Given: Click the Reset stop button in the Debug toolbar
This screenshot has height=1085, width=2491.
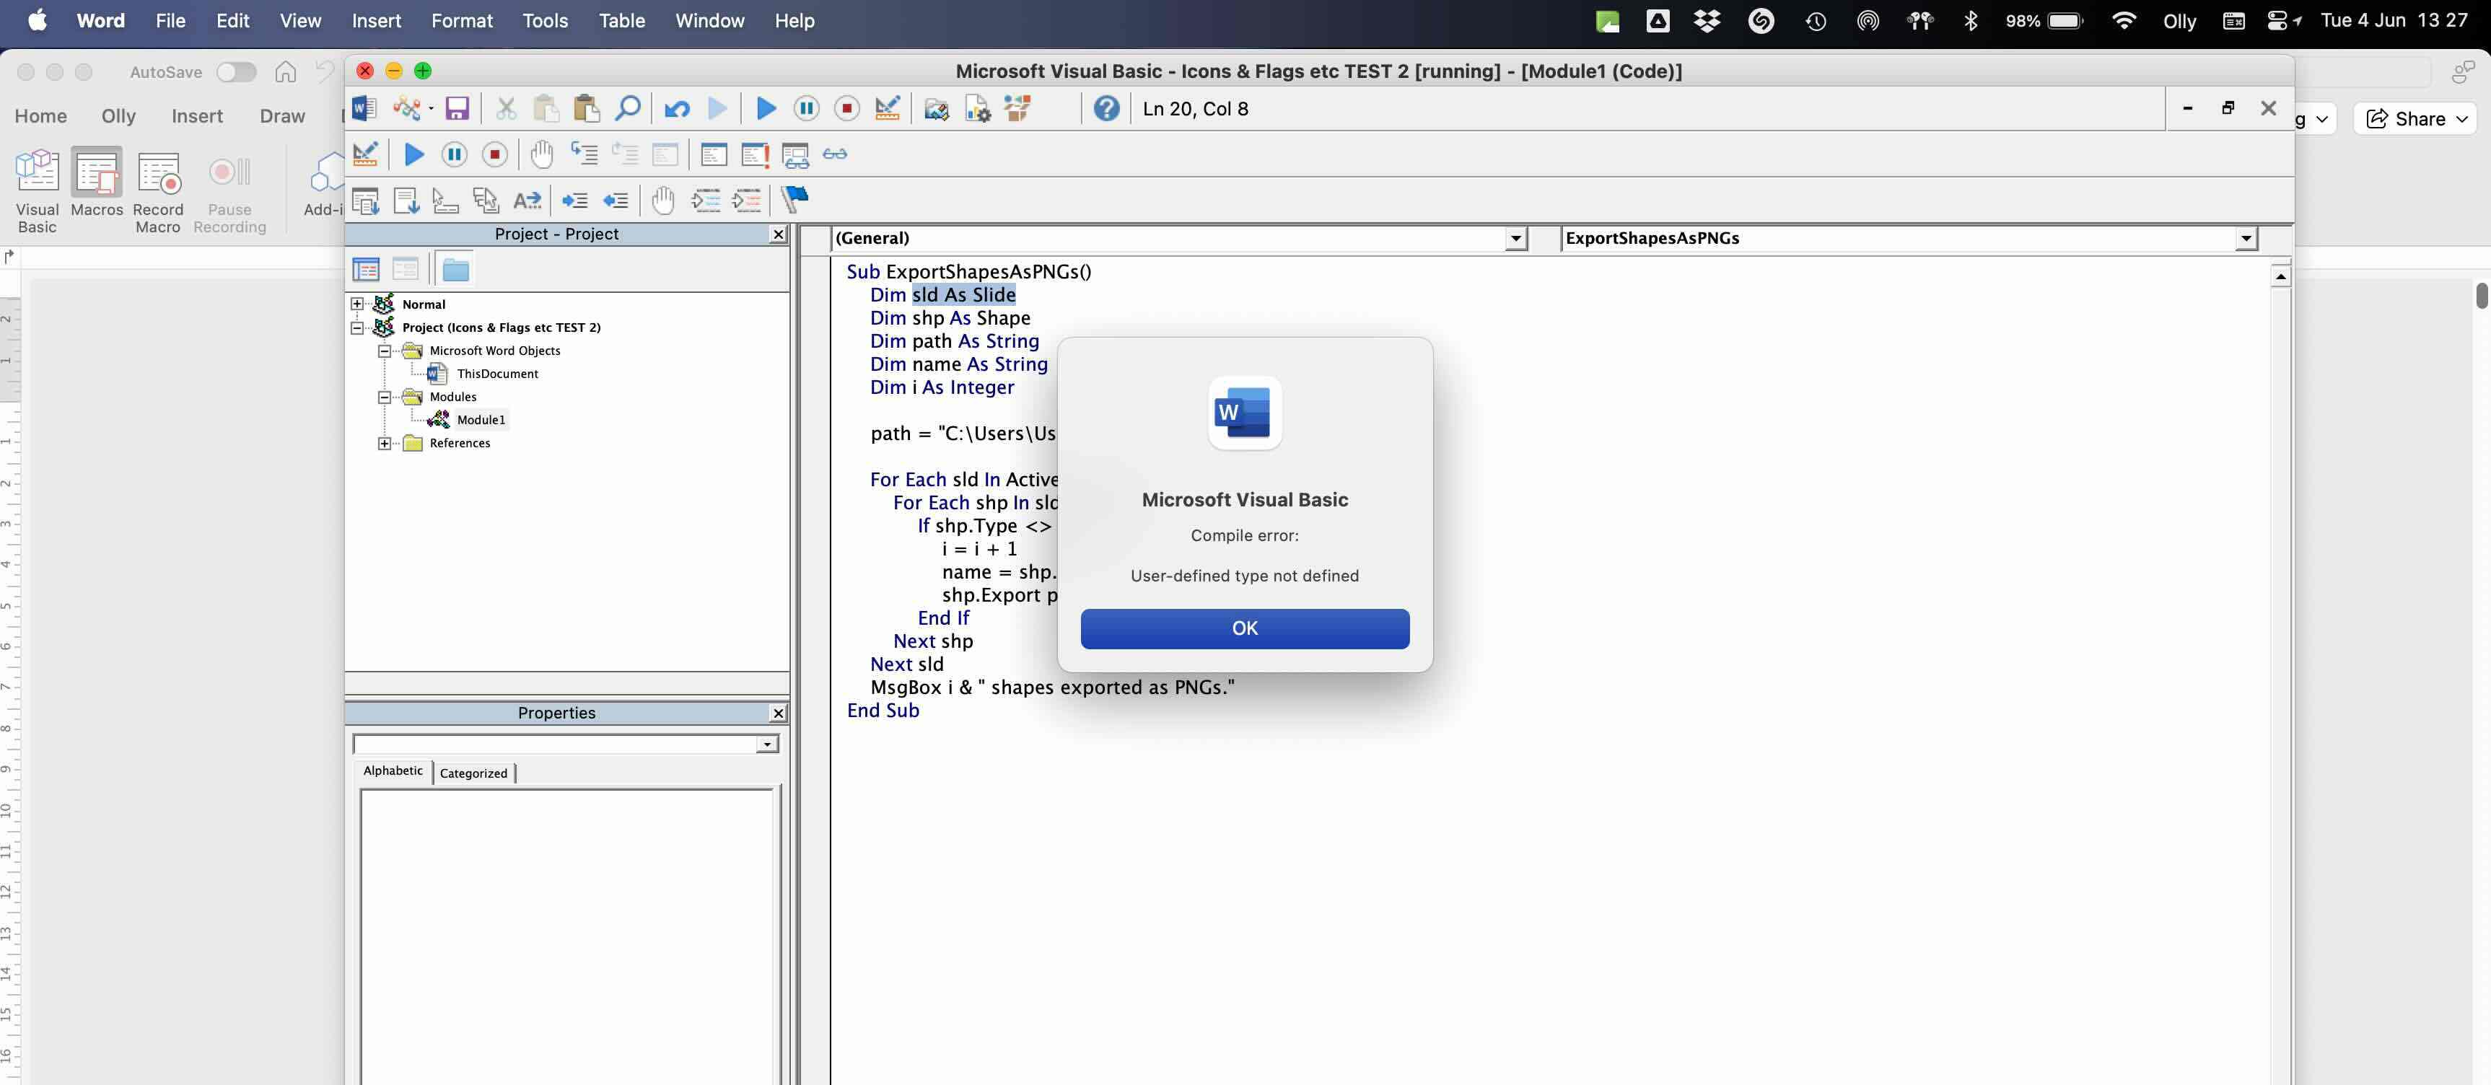Looking at the screenshot, I should click(x=495, y=154).
